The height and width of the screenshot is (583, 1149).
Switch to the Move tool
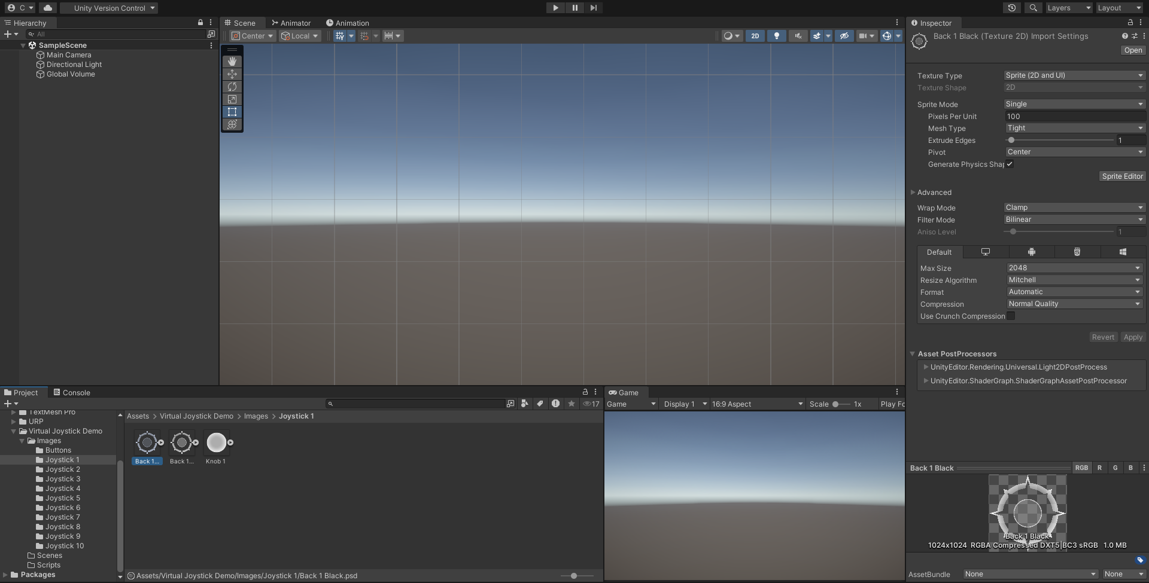pos(232,74)
